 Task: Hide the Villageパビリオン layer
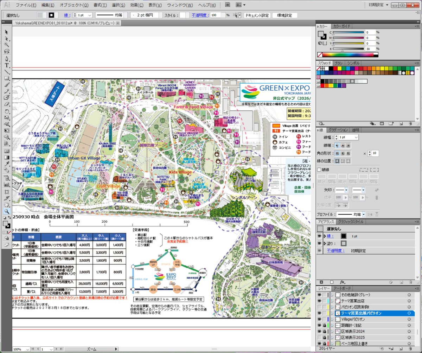(319, 319)
